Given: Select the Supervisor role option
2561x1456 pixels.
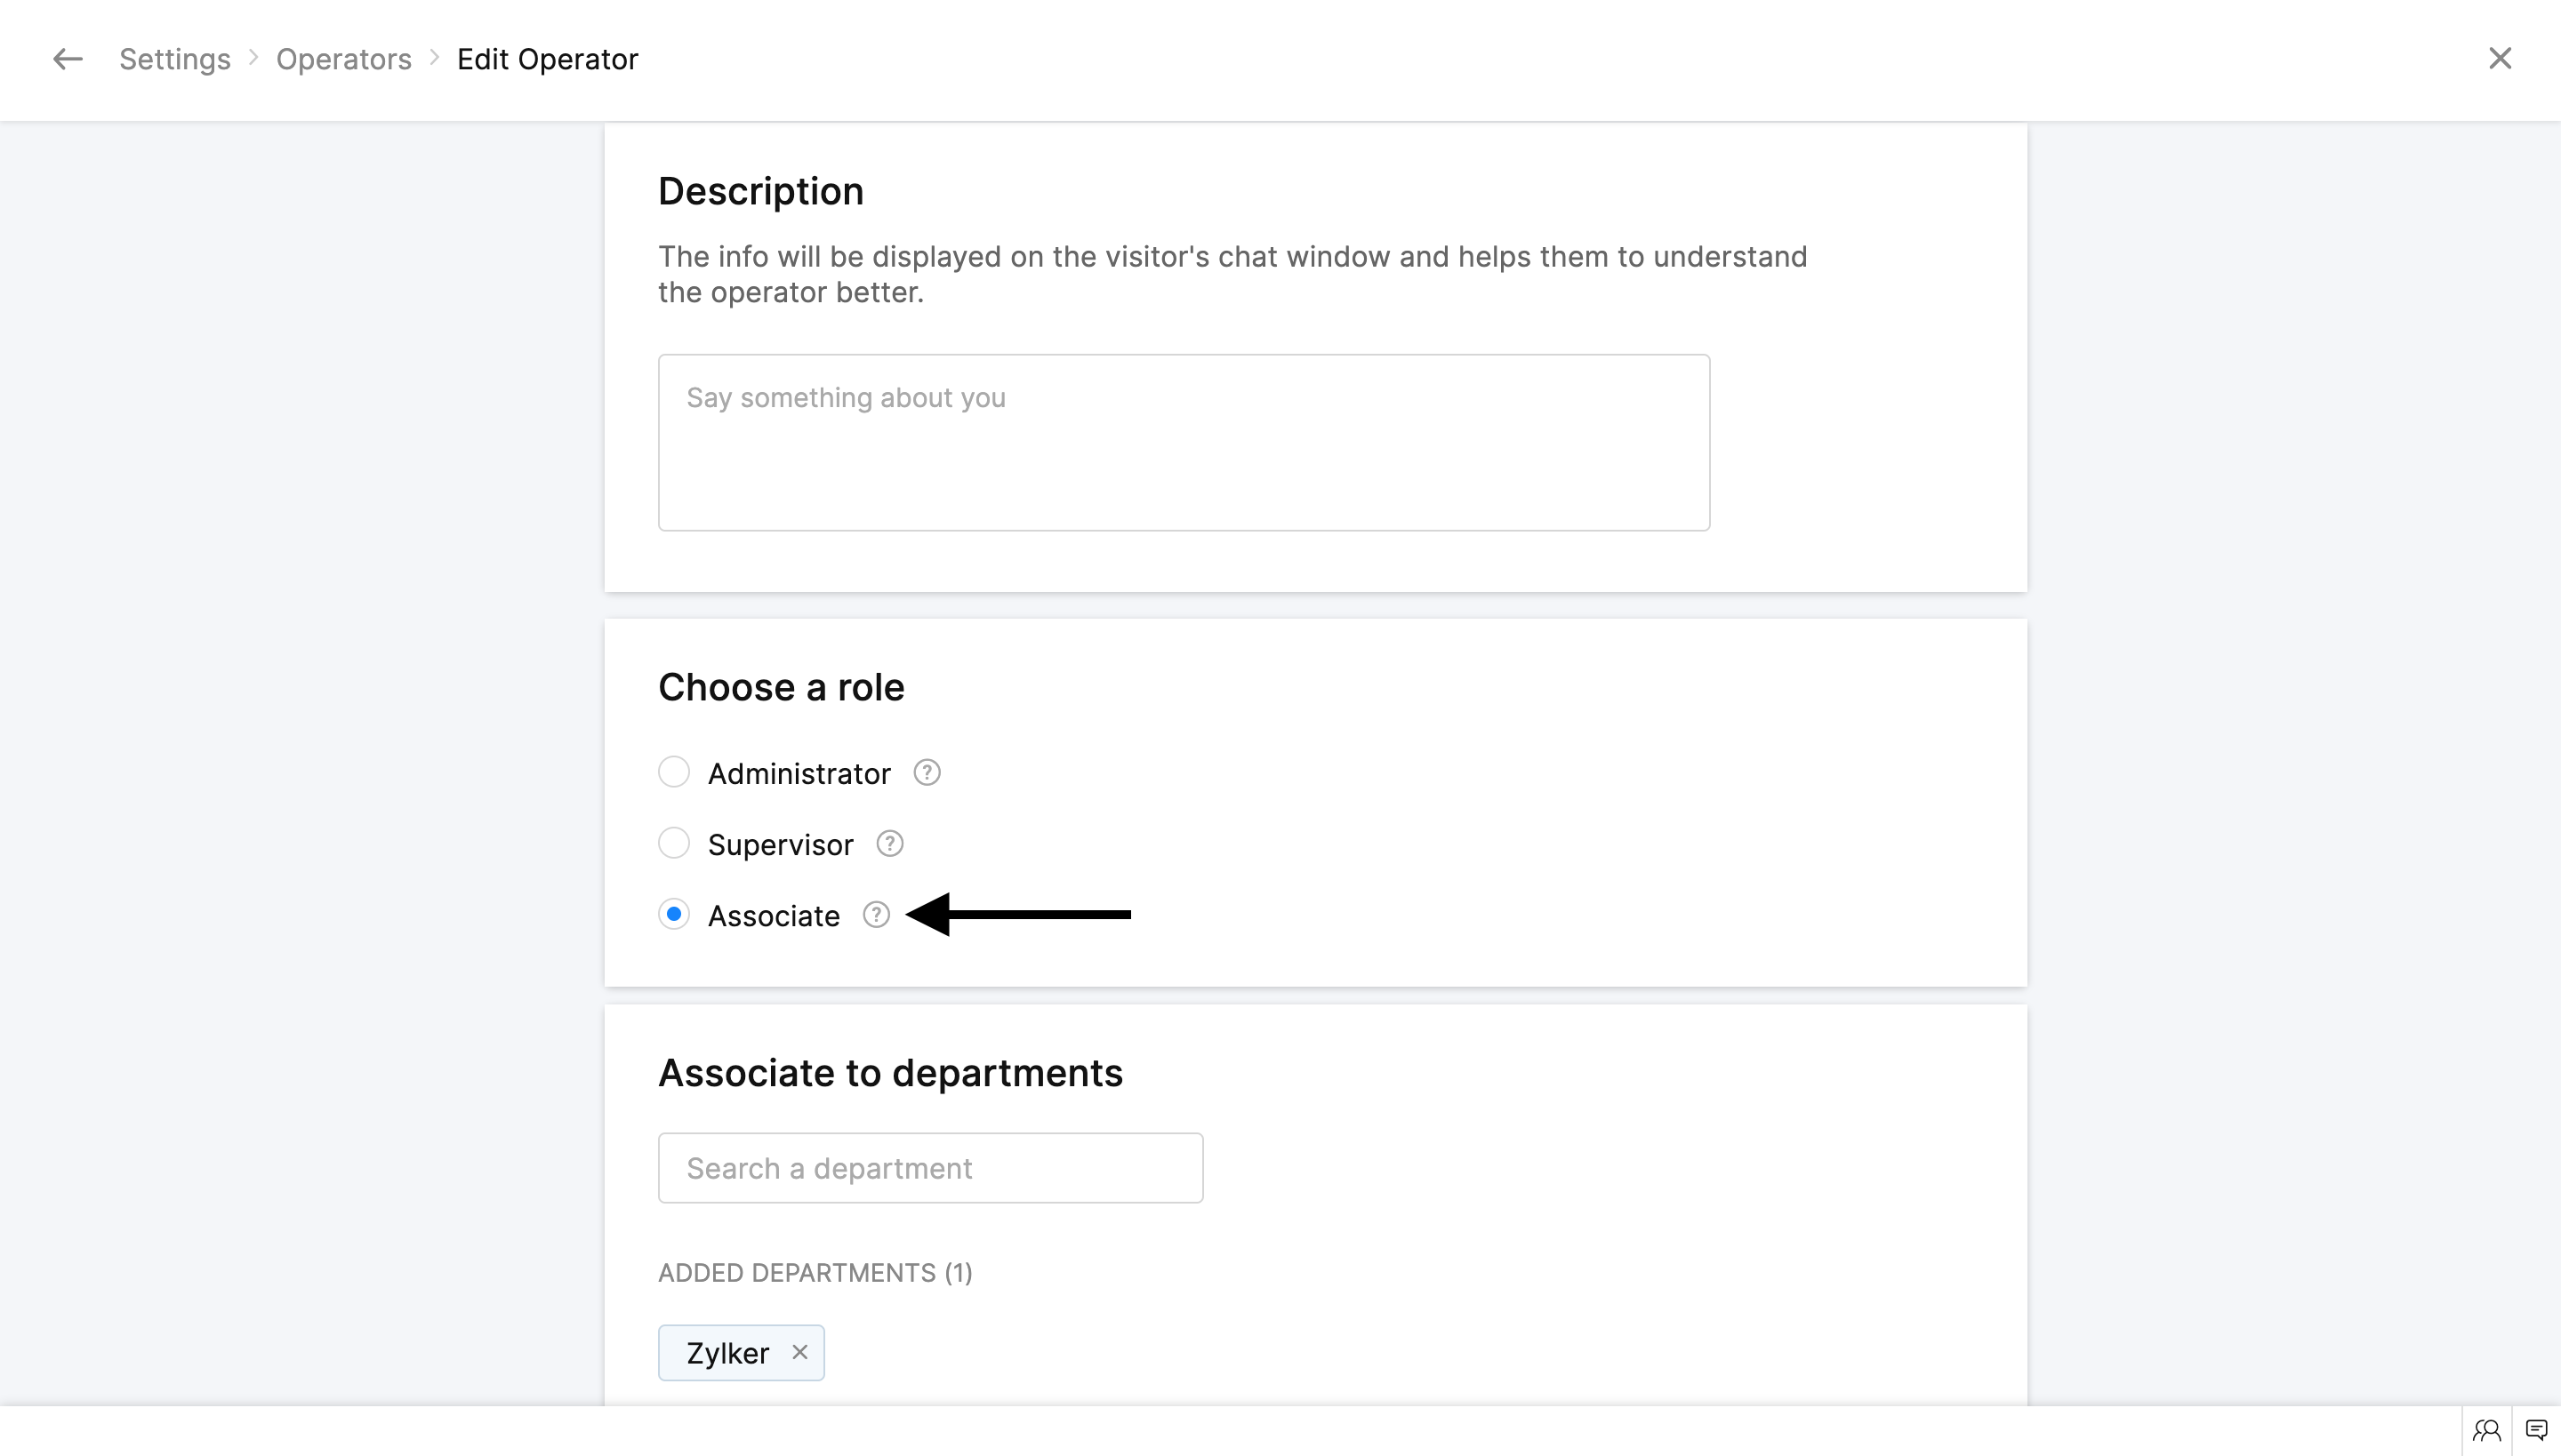Looking at the screenshot, I should pos(674,844).
